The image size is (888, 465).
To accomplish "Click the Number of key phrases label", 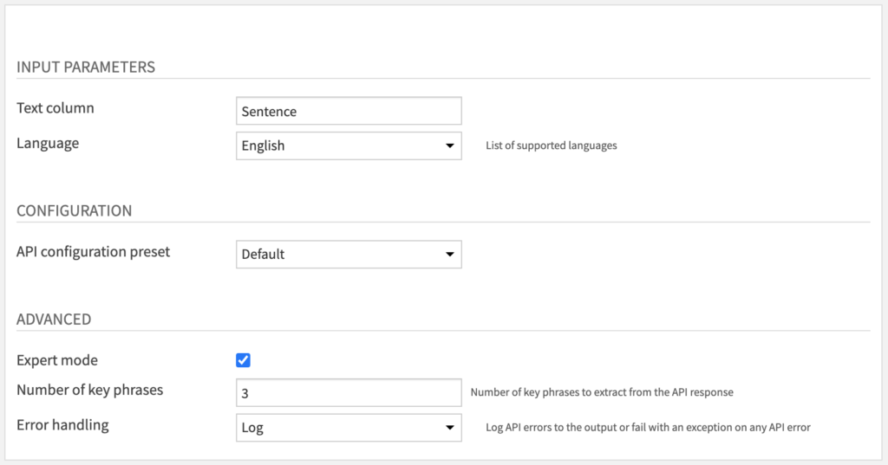I will pos(89,390).
